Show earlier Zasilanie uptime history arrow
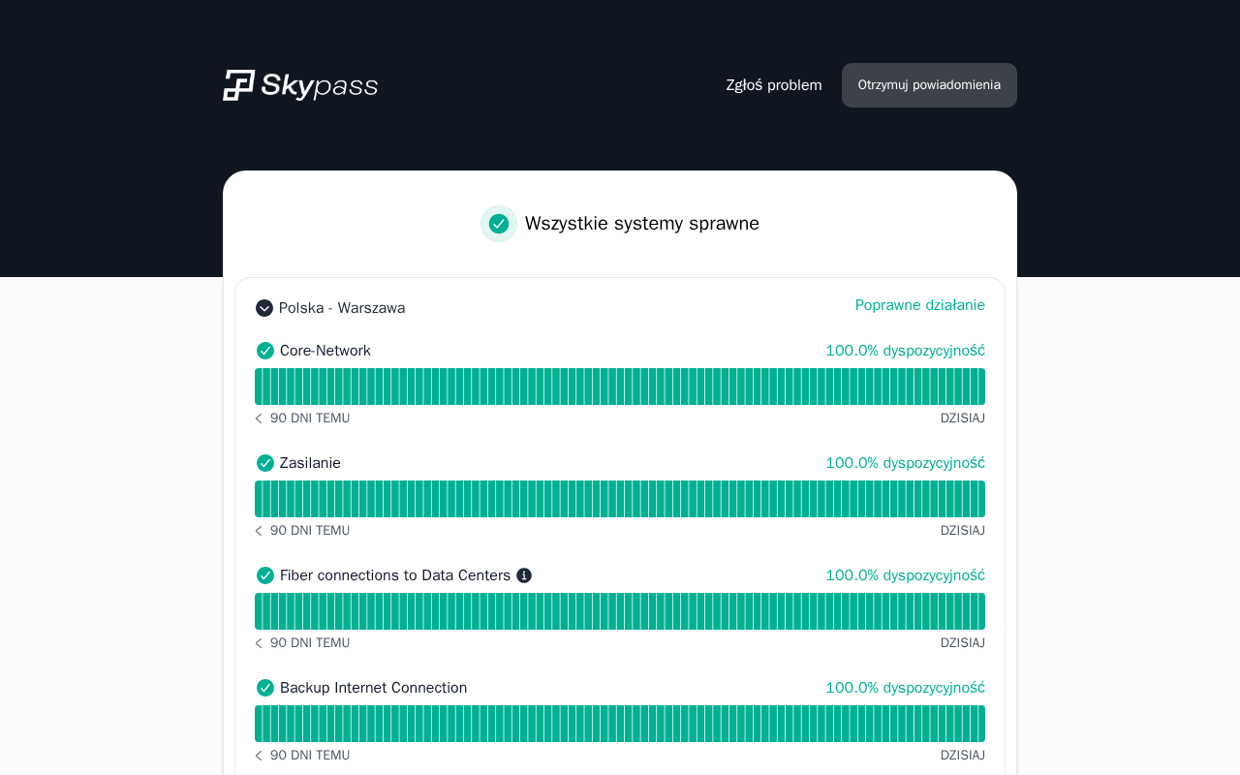 click(259, 531)
